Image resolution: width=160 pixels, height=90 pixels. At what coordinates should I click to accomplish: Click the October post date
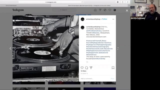[x=84, y=73]
